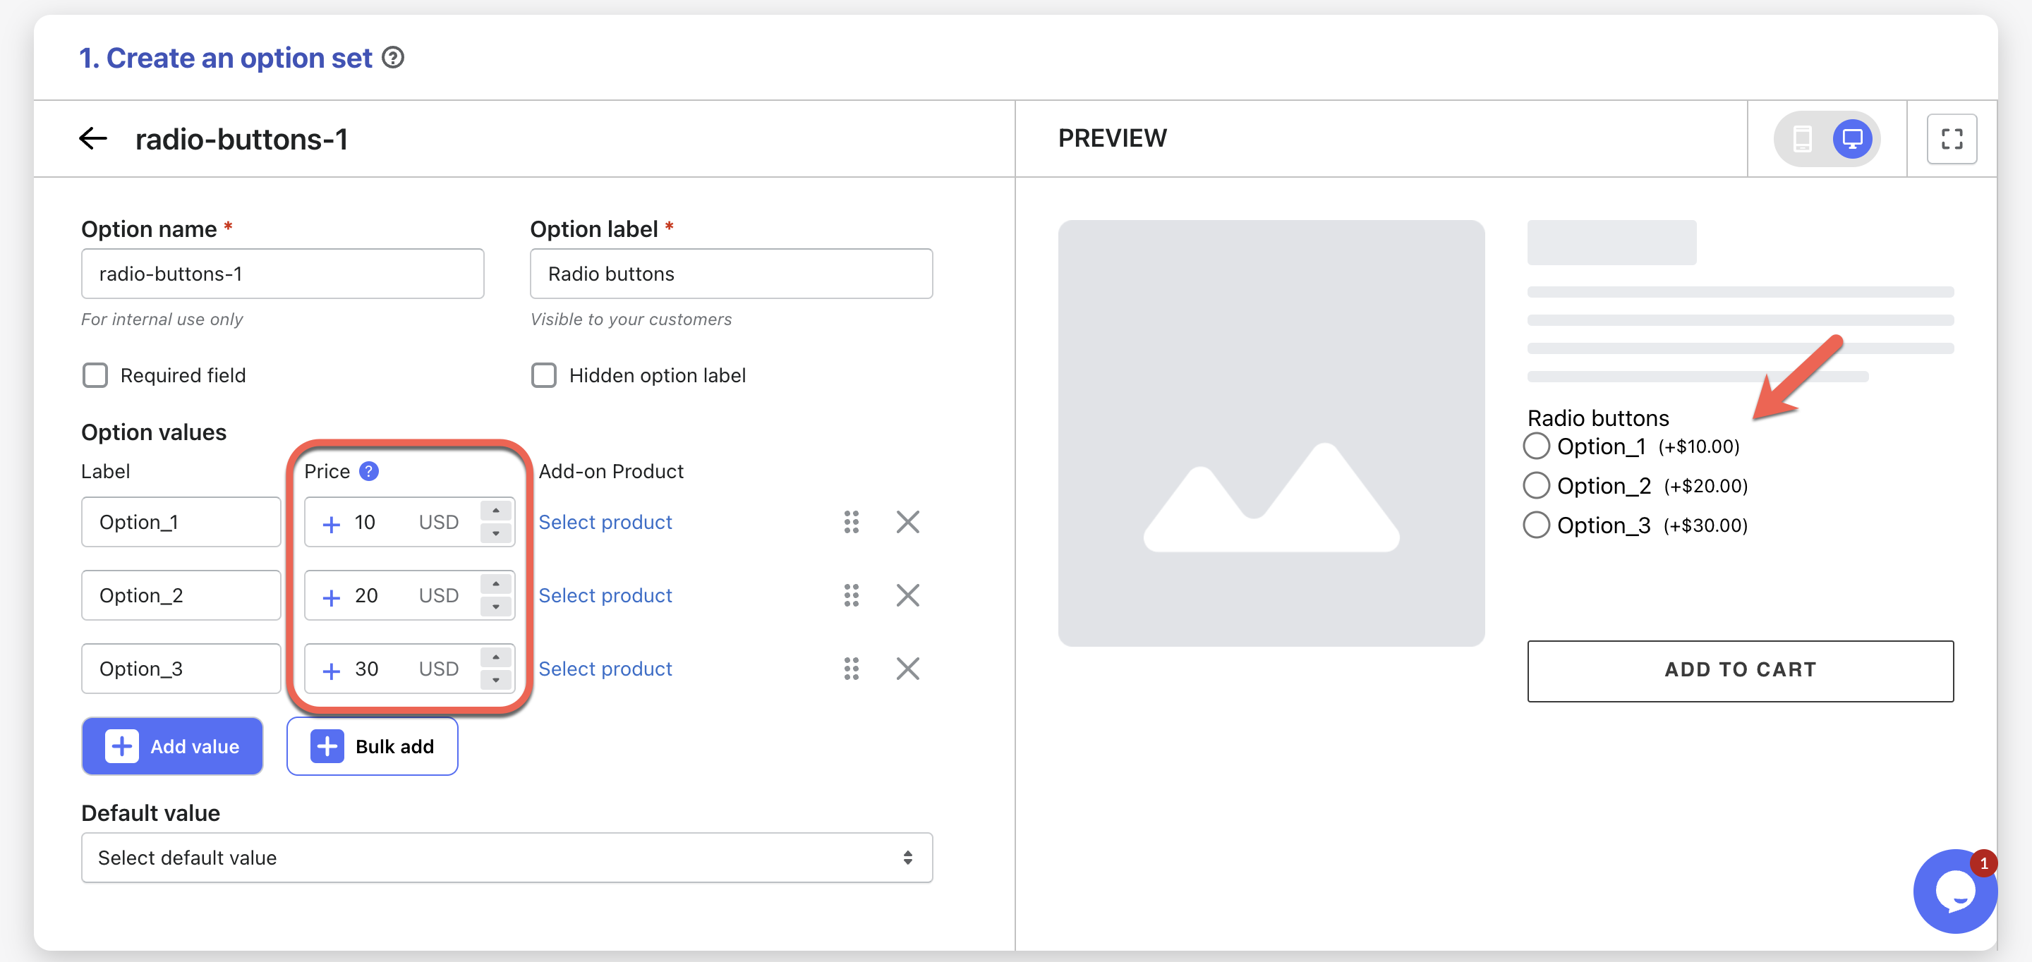The width and height of the screenshot is (2032, 962).
Task: Switch preview to mobile view
Action: pyautogui.click(x=1802, y=139)
